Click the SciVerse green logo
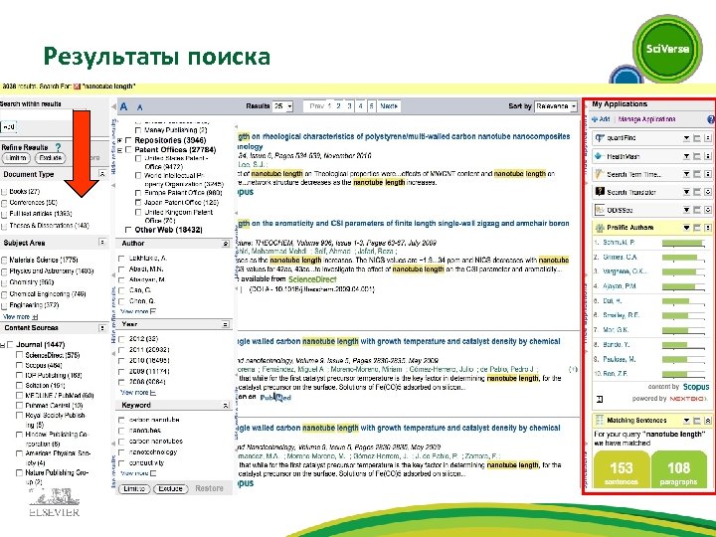The image size is (716, 537). (667, 49)
